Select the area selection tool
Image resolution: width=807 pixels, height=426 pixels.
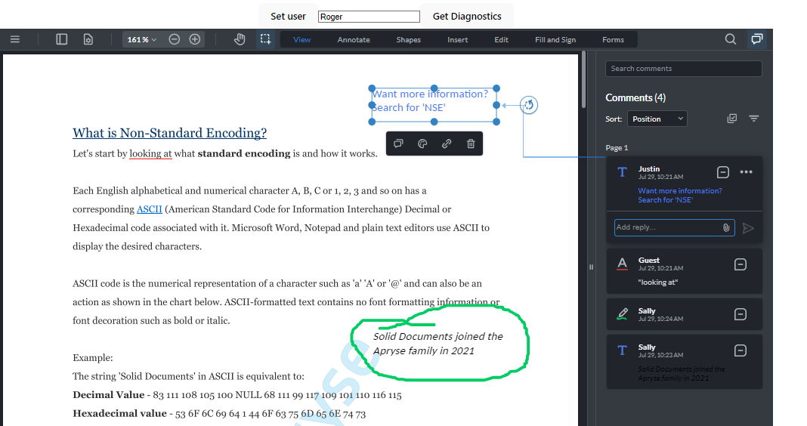coord(265,39)
